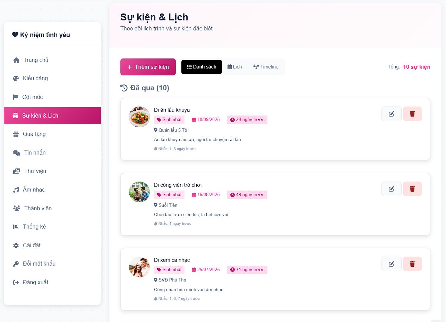Select the Danh sách list view
This screenshot has width=446, height=322.
click(x=201, y=67)
